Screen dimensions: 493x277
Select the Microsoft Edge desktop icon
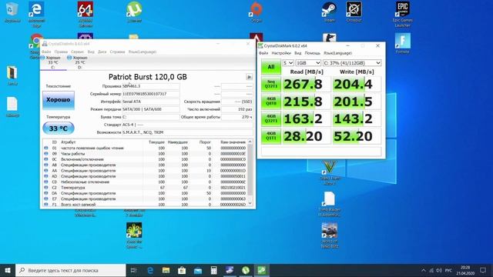tap(36, 14)
